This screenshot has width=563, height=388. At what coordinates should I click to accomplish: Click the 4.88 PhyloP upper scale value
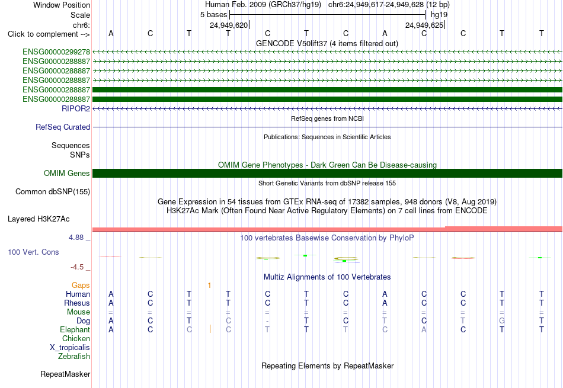pyautogui.click(x=76, y=238)
